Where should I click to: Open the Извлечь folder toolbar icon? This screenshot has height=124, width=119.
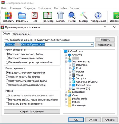pyautogui.click(x=22, y=15)
